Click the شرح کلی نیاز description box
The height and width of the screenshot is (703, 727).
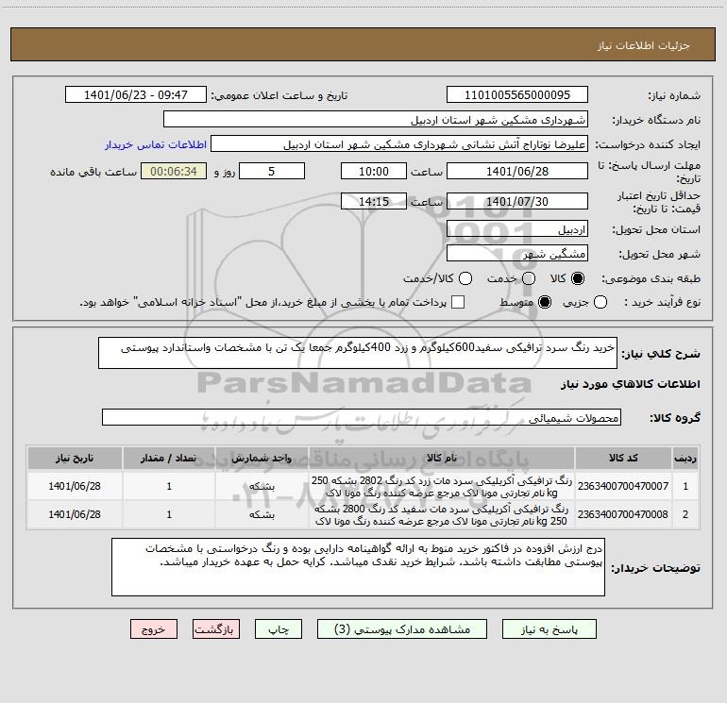(358, 353)
